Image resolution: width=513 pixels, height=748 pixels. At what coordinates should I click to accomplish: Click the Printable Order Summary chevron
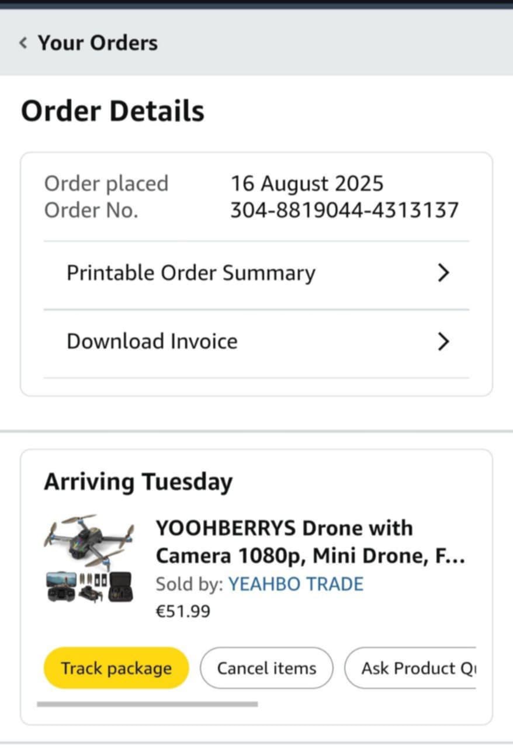[443, 273]
